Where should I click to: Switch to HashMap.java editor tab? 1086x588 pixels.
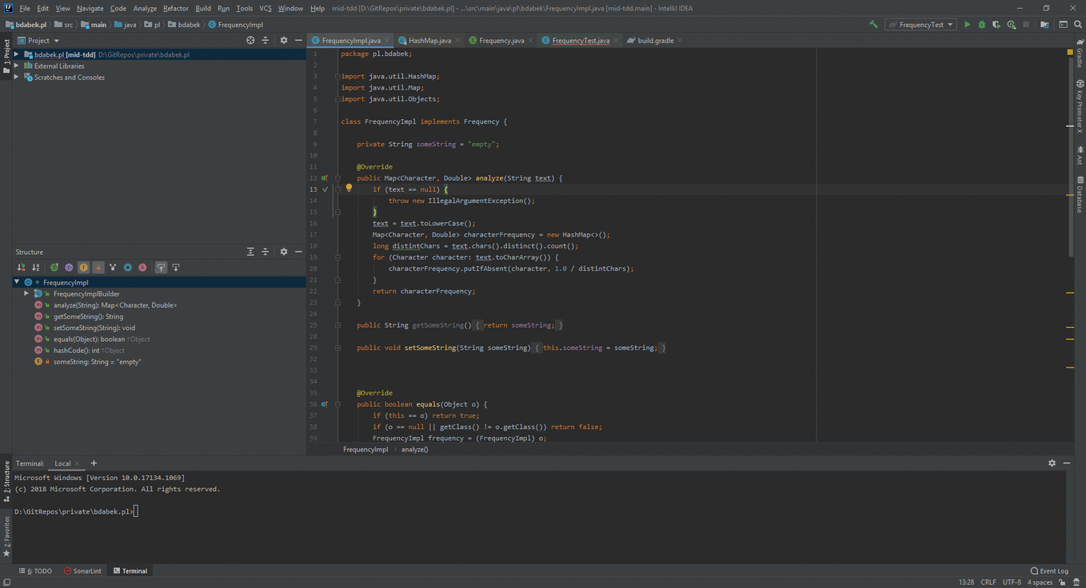[x=429, y=40]
